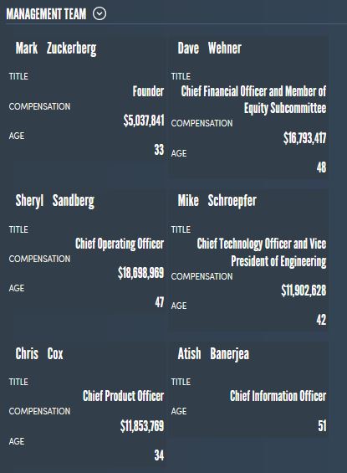The image size is (347, 473).
Task: Select Zuckerberg's $5,037,841 compensation value
Action: pyautogui.click(x=144, y=121)
